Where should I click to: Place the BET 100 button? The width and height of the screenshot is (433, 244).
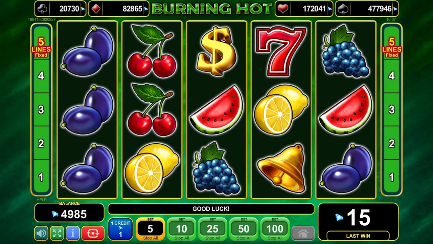[275, 229]
